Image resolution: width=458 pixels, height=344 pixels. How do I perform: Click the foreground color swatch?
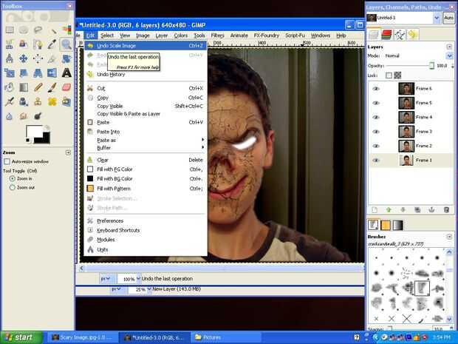click(x=34, y=132)
